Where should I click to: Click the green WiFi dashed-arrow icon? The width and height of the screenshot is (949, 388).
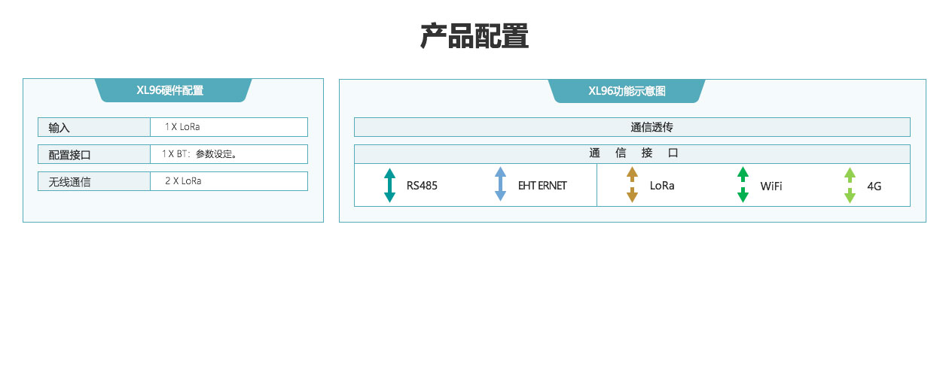743,185
